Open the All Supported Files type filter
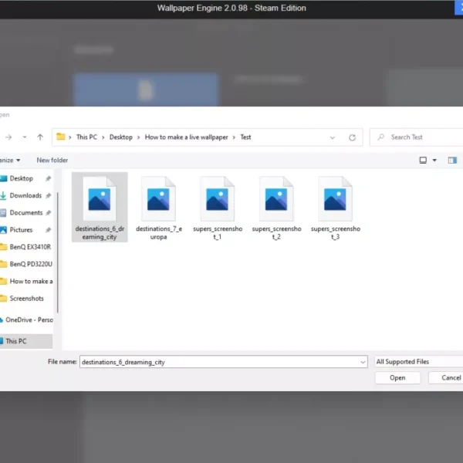Screen dimensions: 463x463 [x=417, y=361]
